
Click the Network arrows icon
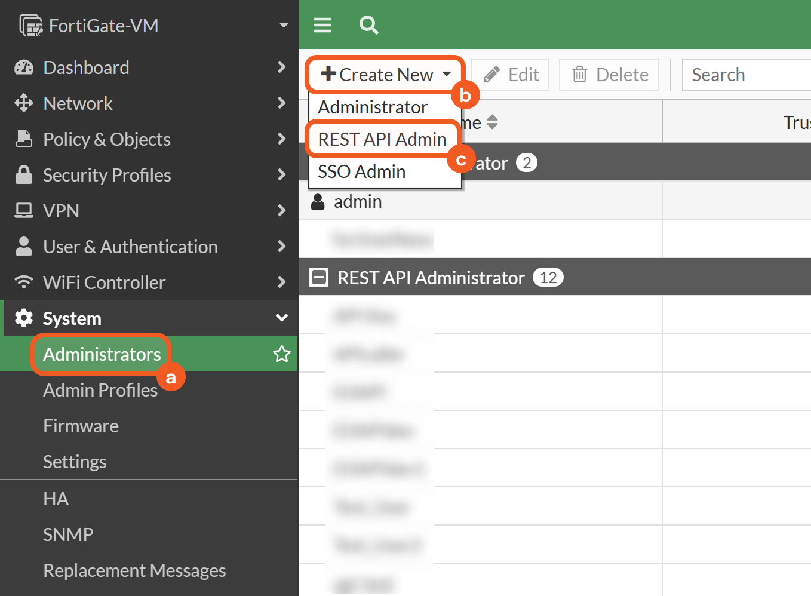[24, 103]
